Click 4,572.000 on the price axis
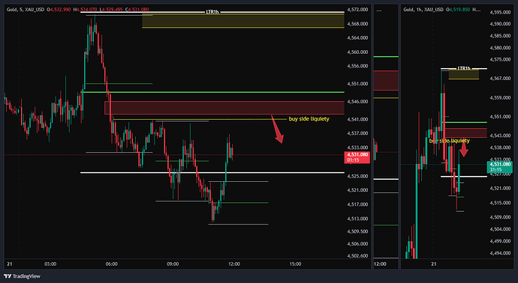This screenshot has height=283, width=518. click(x=357, y=10)
